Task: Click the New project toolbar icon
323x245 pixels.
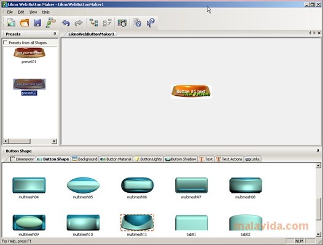Action: coord(11,23)
